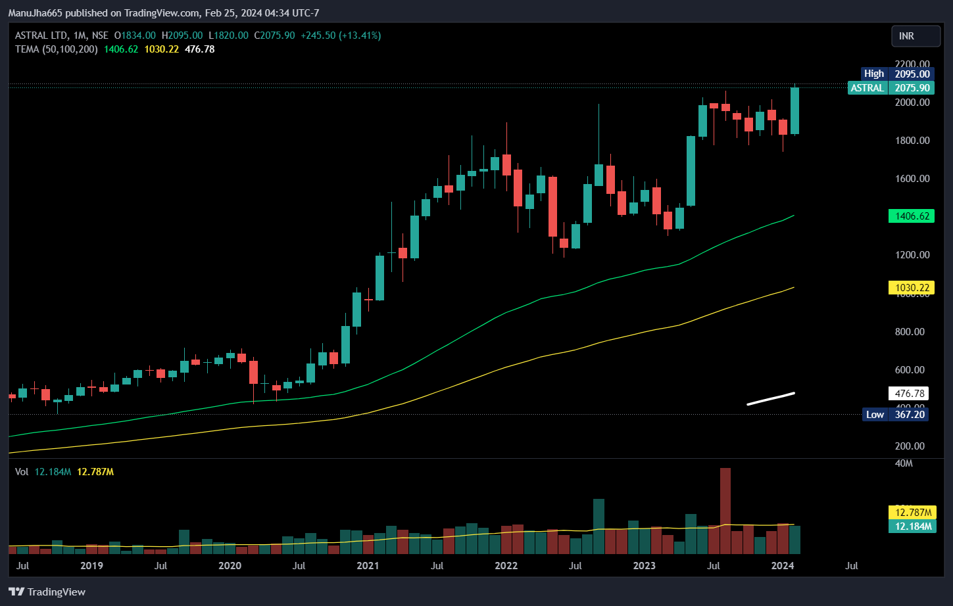Click the green 1406.62 value in TEMA legend
Image resolution: width=953 pixels, height=606 pixels.
(121, 49)
